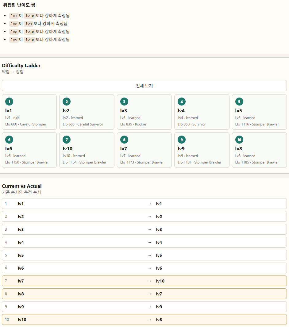Image resolution: width=289 pixels, height=327 pixels.
Task: Select highlighted row 10 lv10 → lv8
Action: (x=144, y=320)
